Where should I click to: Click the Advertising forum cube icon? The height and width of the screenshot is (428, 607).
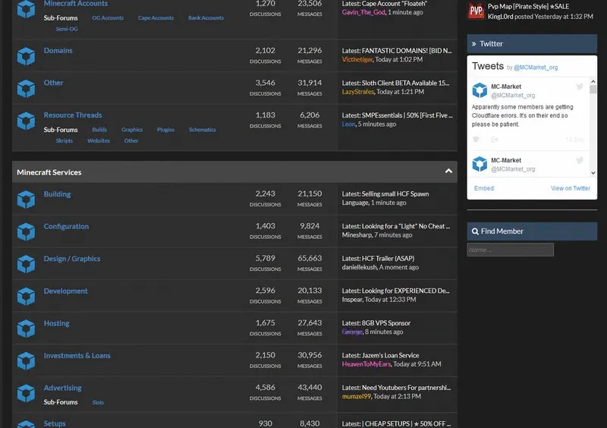click(26, 393)
